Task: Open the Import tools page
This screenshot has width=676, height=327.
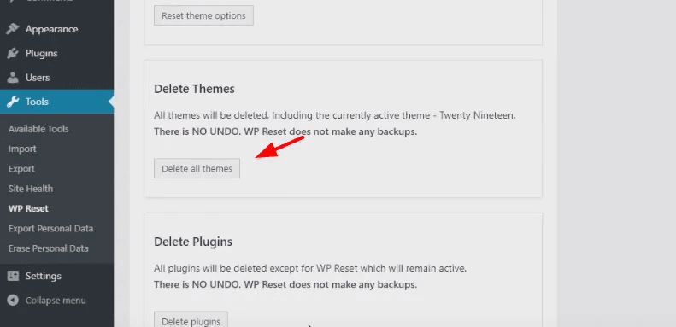Action: coord(22,149)
